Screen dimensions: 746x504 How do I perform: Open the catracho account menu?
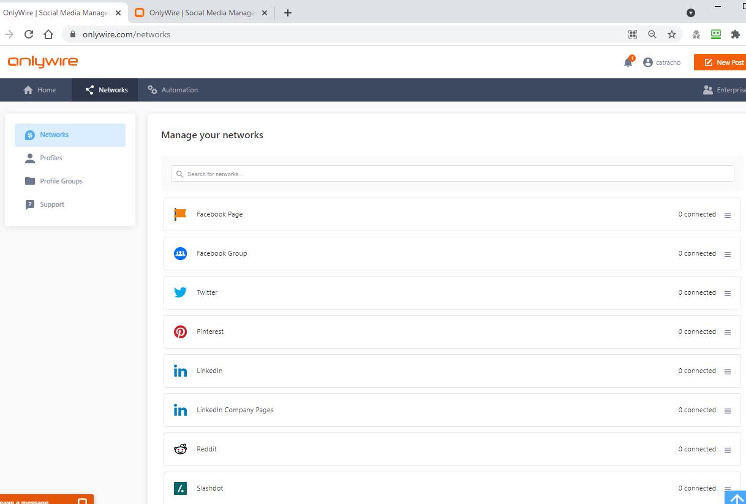pos(662,62)
